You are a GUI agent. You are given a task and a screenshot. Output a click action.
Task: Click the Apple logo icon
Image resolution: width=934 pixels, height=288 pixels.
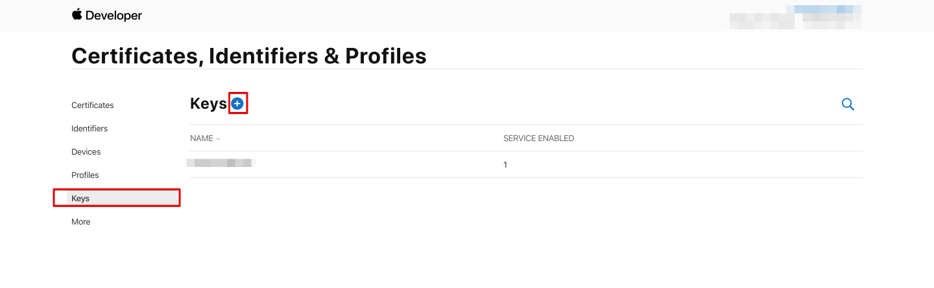pos(77,15)
